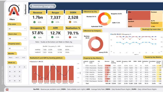163x92 pixels.
Task: Click the Total row label in property table
Action: tap(87, 83)
